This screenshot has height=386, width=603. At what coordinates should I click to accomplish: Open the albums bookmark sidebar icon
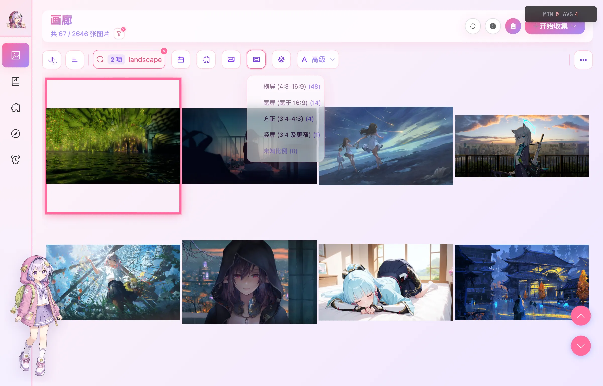pos(16,81)
